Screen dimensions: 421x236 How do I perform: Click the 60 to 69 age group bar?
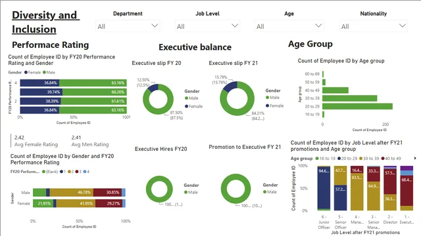[x=323, y=74]
